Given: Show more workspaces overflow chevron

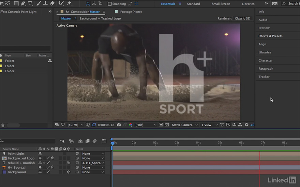Looking at the screenshot, I should [x=266, y=3].
